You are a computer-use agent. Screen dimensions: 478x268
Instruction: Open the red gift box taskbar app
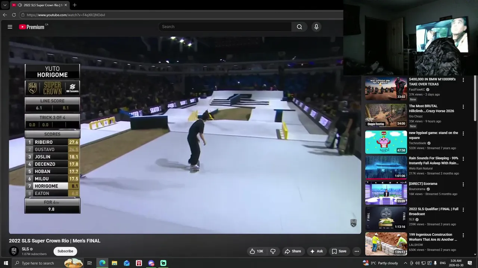139,263
